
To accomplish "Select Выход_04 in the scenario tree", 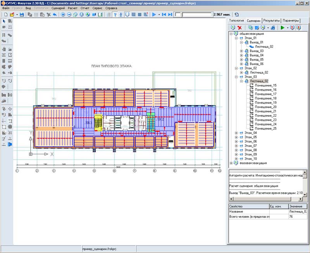I will [x=257, y=55].
